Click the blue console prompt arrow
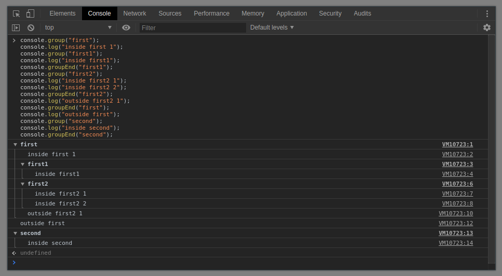 tap(14, 263)
